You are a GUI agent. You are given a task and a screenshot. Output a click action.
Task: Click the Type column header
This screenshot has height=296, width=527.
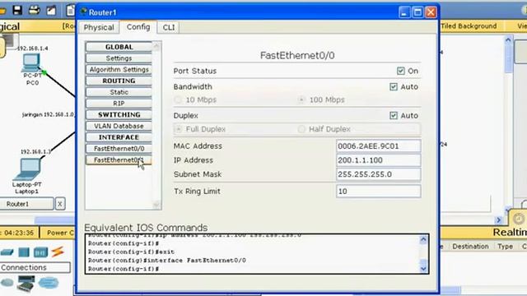(505, 247)
